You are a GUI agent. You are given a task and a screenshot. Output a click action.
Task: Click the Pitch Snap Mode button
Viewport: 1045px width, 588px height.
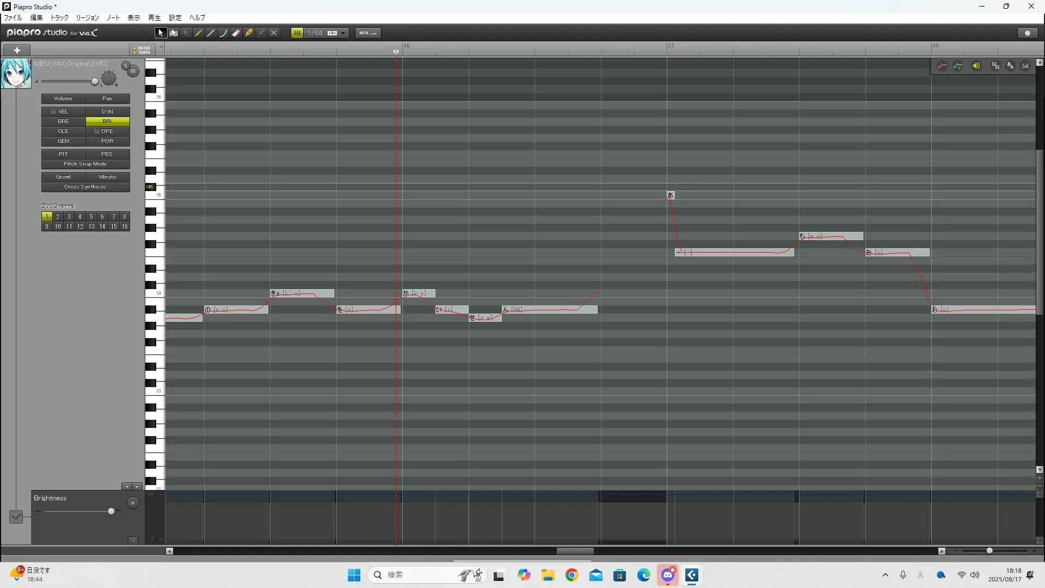(x=85, y=164)
